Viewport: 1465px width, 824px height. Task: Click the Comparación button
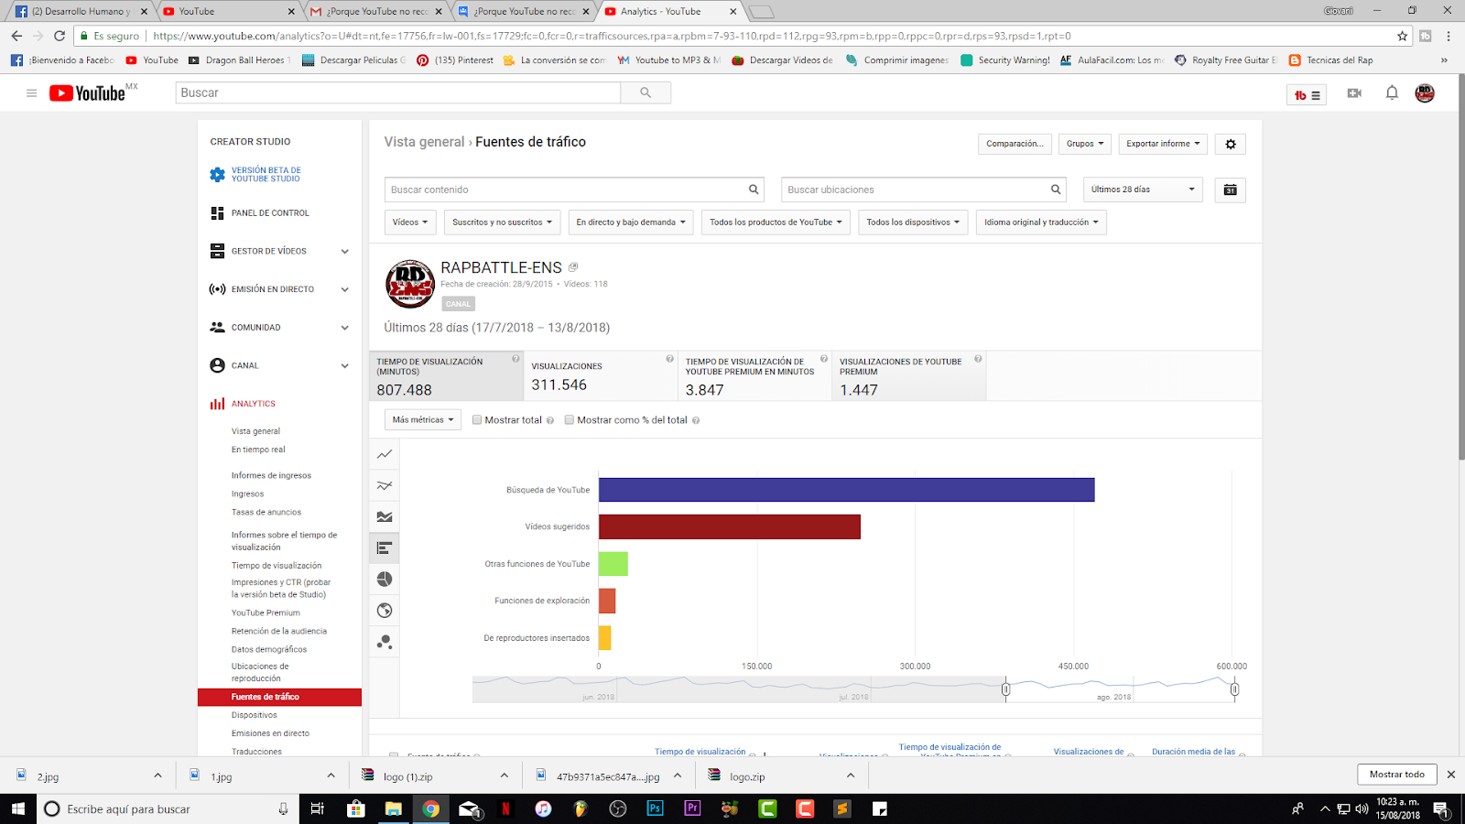1015,144
